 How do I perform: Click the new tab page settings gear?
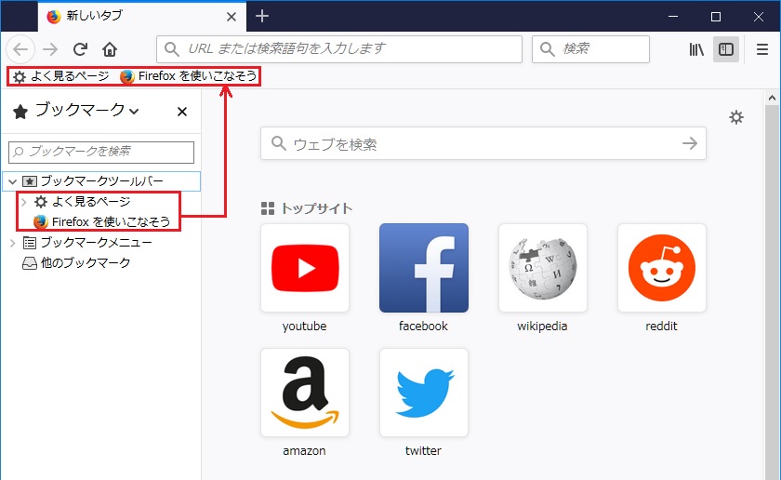(x=736, y=117)
